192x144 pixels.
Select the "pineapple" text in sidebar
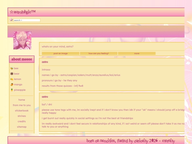(x=20, y=90)
